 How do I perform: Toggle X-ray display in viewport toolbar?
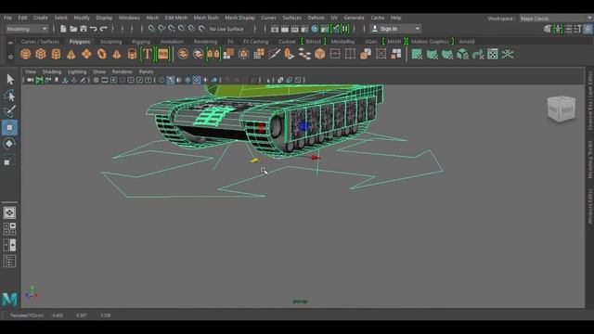[280, 80]
